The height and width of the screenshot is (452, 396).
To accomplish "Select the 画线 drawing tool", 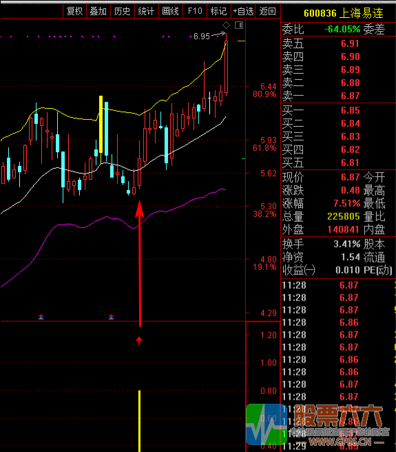I will coord(171,11).
